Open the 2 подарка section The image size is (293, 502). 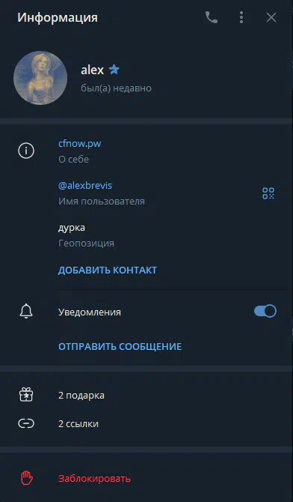pos(146,395)
